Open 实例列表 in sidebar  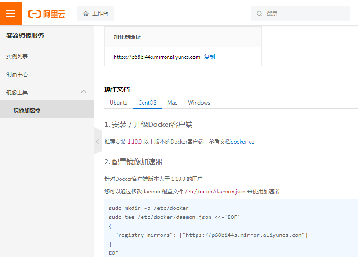[17, 56]
